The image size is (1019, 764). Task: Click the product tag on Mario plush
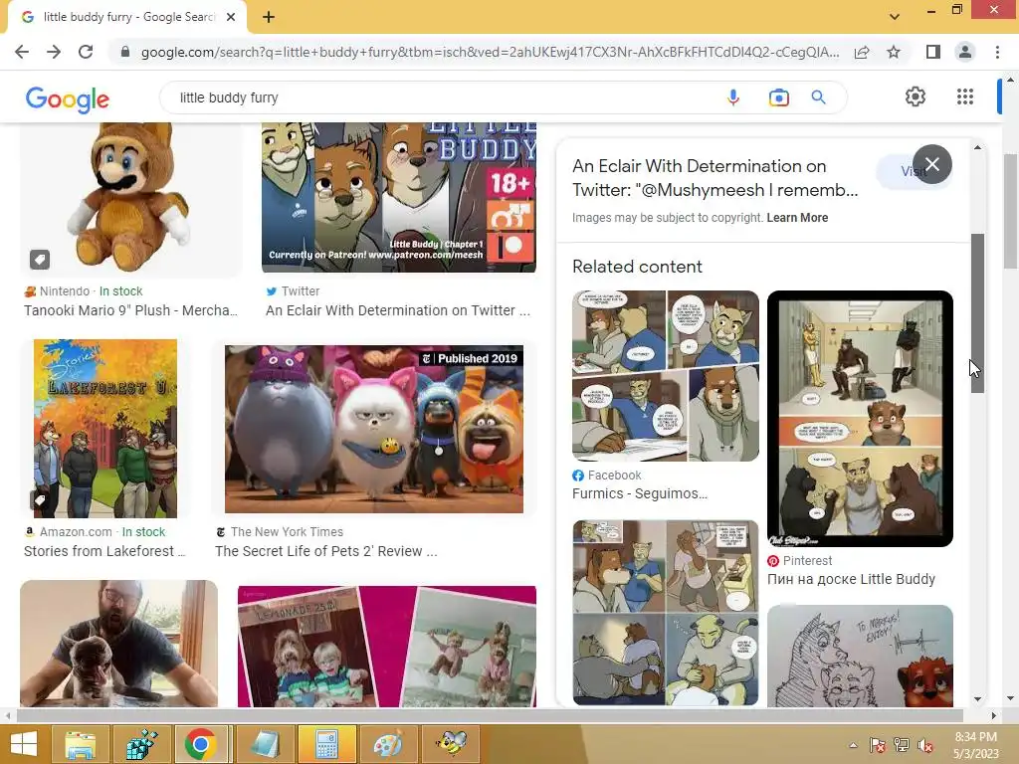coord(40,260)
